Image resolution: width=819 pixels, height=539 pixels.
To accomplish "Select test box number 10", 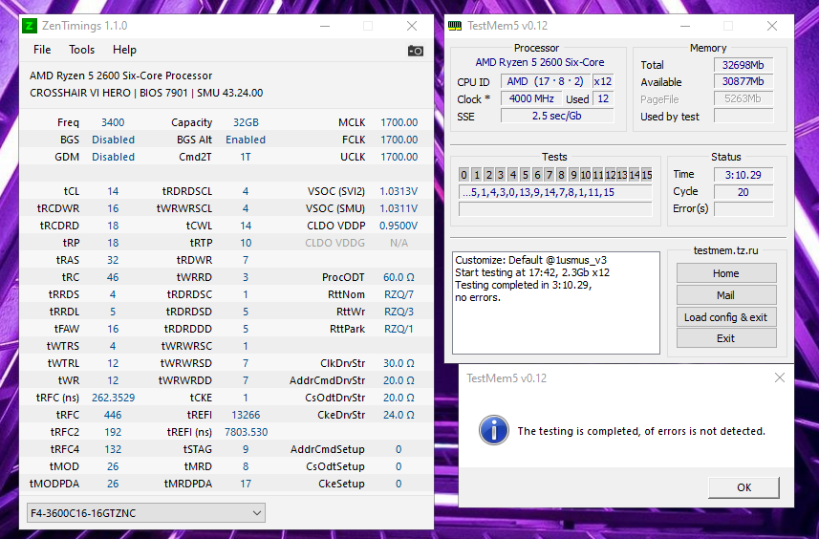I will (x=586, y=175).
